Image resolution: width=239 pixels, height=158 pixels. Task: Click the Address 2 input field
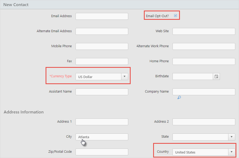point(204,122)
